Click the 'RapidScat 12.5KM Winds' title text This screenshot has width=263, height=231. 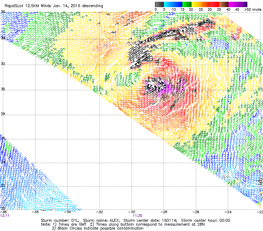[28, 6]
